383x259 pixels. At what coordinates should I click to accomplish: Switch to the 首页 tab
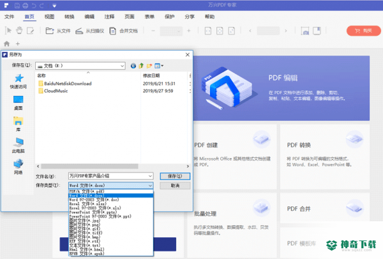point(29,17)
